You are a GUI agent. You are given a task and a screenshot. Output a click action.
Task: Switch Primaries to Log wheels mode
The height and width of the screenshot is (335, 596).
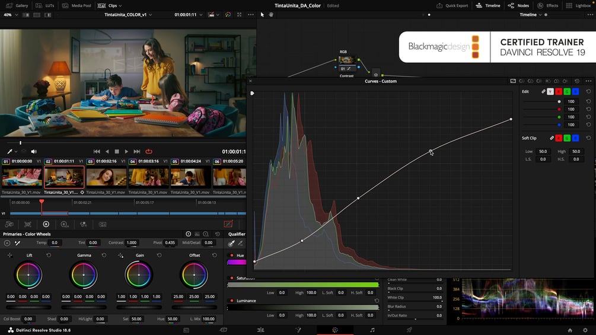point(206,234)
